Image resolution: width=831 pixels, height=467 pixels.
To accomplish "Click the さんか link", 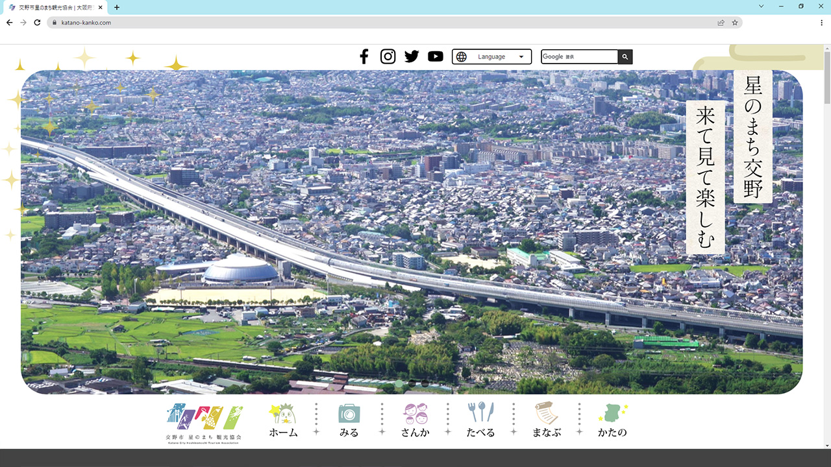I will tap(415, 420).
